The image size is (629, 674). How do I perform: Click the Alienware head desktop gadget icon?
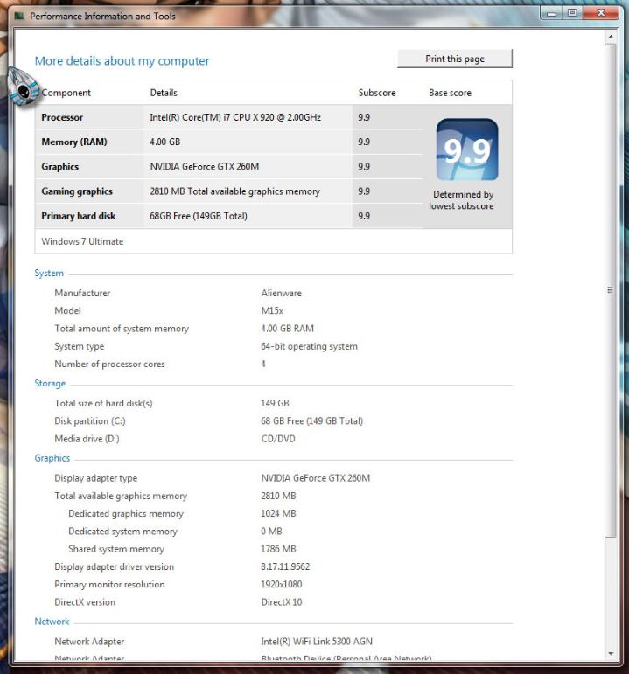pos(23,87)
